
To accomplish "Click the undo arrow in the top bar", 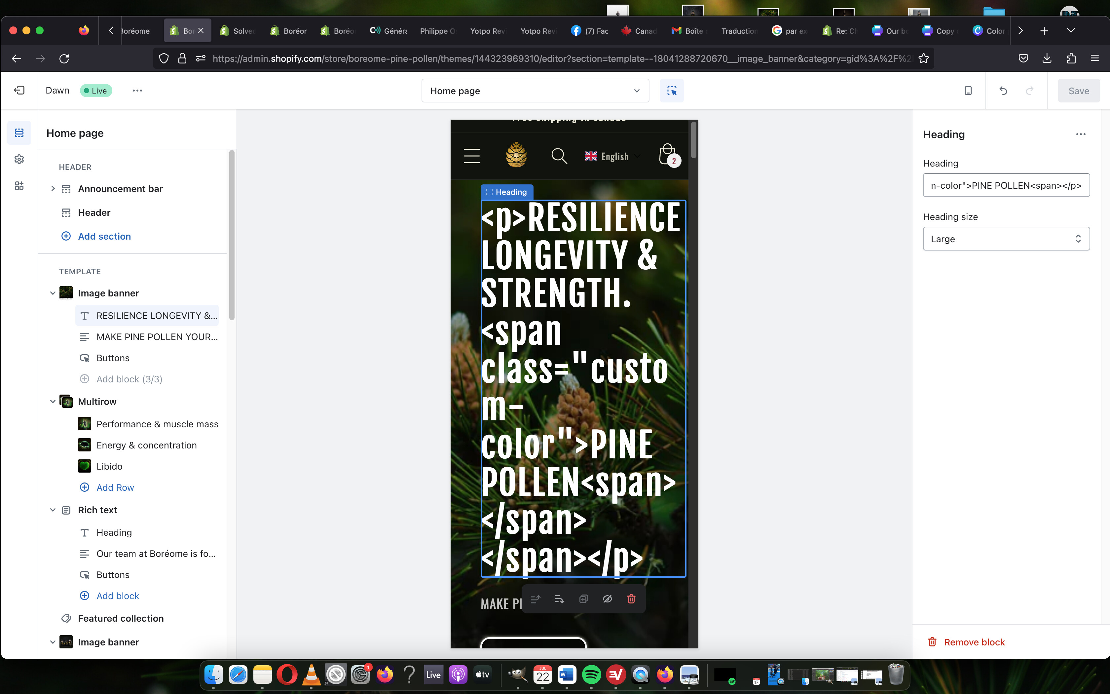I will click(1003, 91).
